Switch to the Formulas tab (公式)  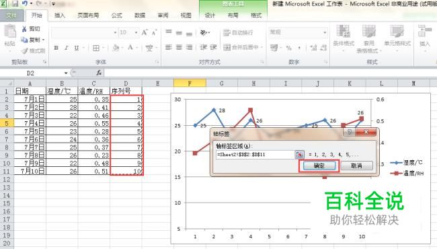point(117,15)
